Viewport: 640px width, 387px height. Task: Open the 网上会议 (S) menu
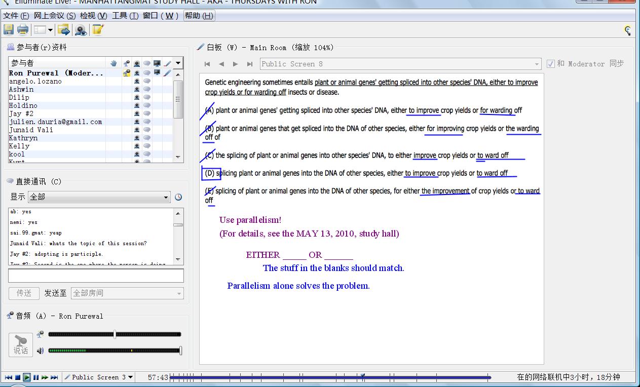point(55,16)
